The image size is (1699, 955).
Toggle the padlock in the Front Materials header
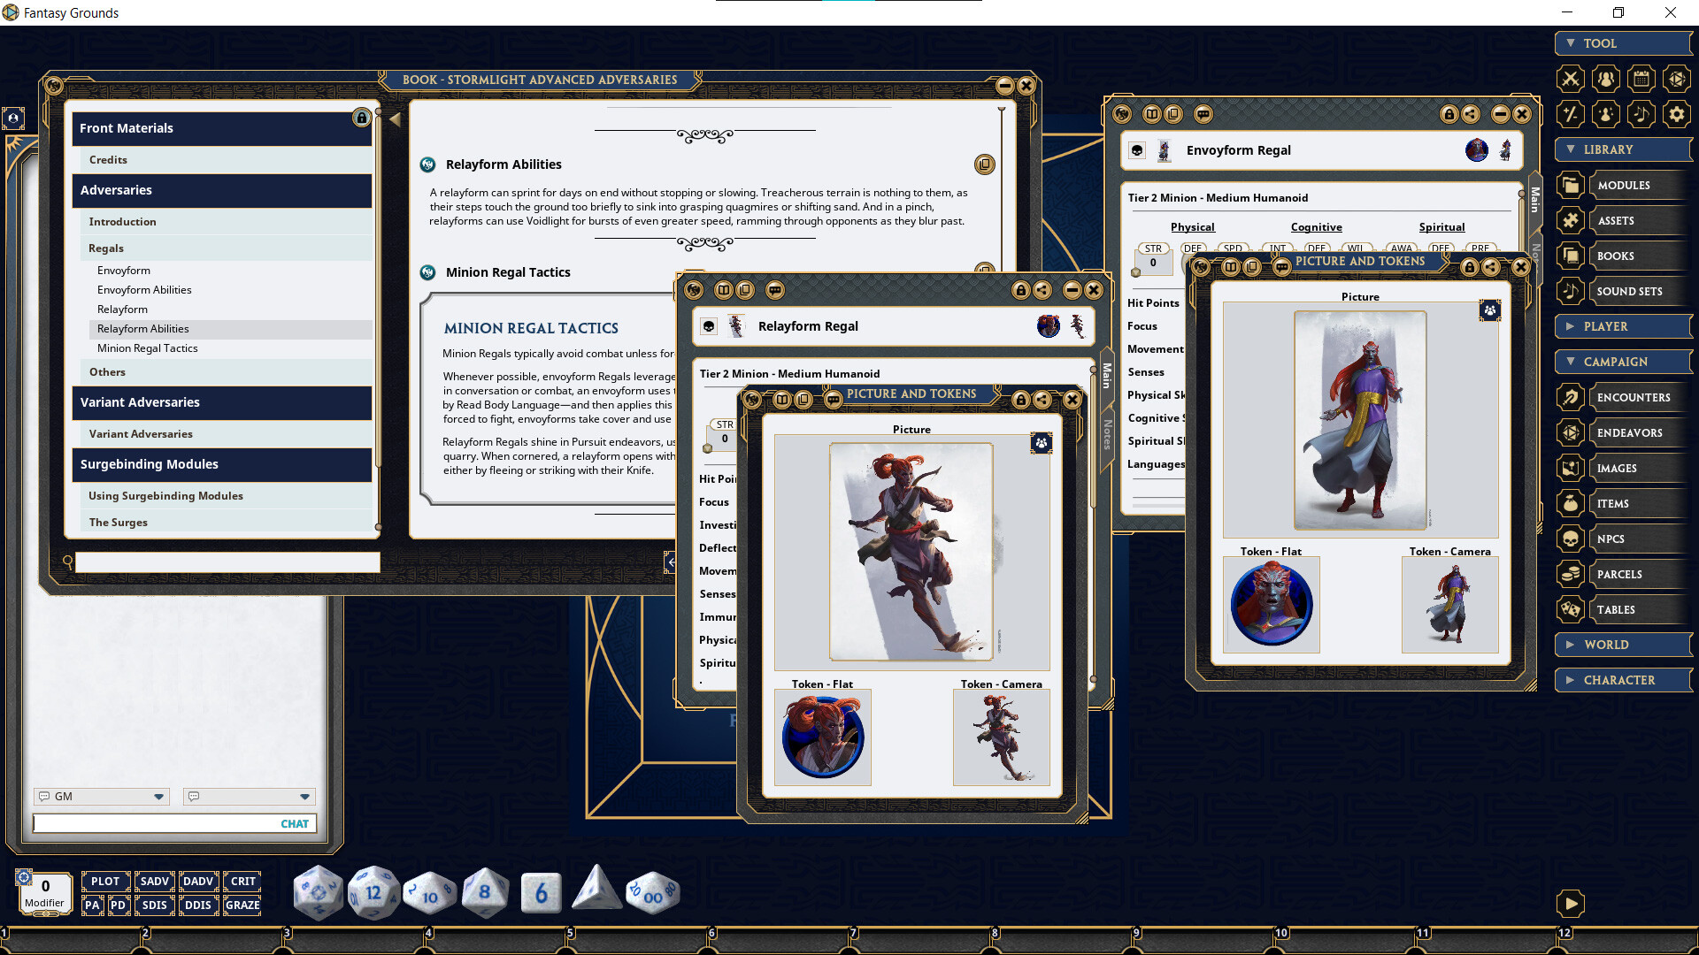tap(361, 118)
